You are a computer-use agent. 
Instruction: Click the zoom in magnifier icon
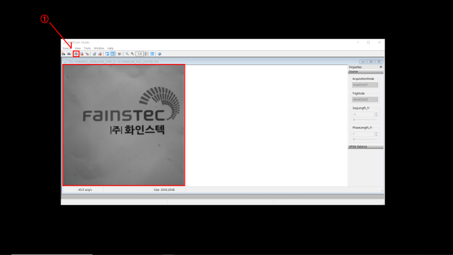(127, 54)
